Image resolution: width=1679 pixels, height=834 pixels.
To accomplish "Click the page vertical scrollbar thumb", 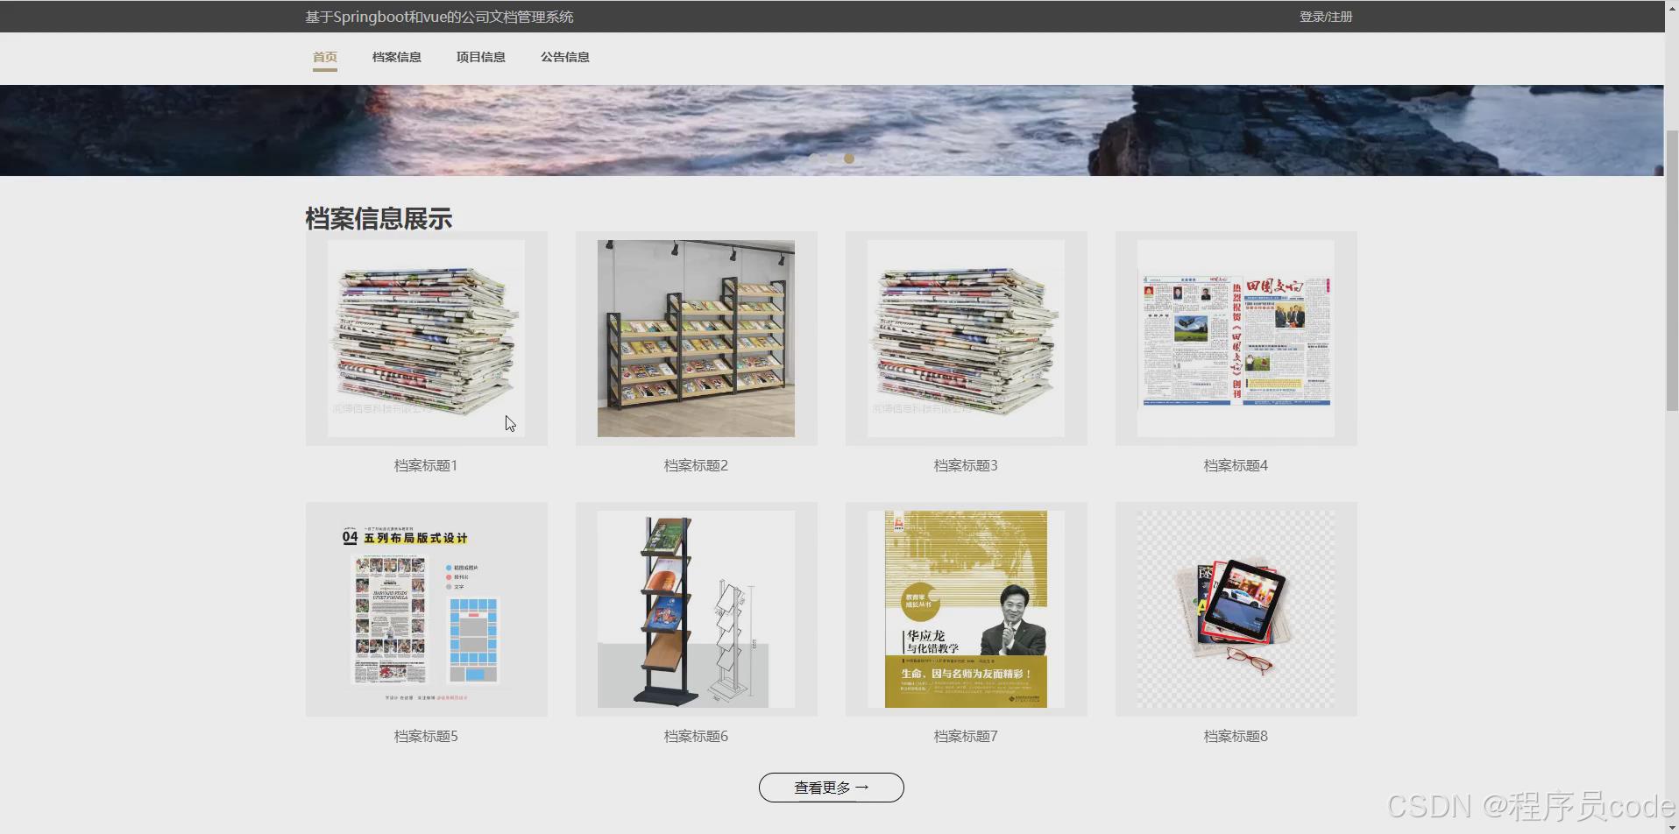I will pos(1672,270).
